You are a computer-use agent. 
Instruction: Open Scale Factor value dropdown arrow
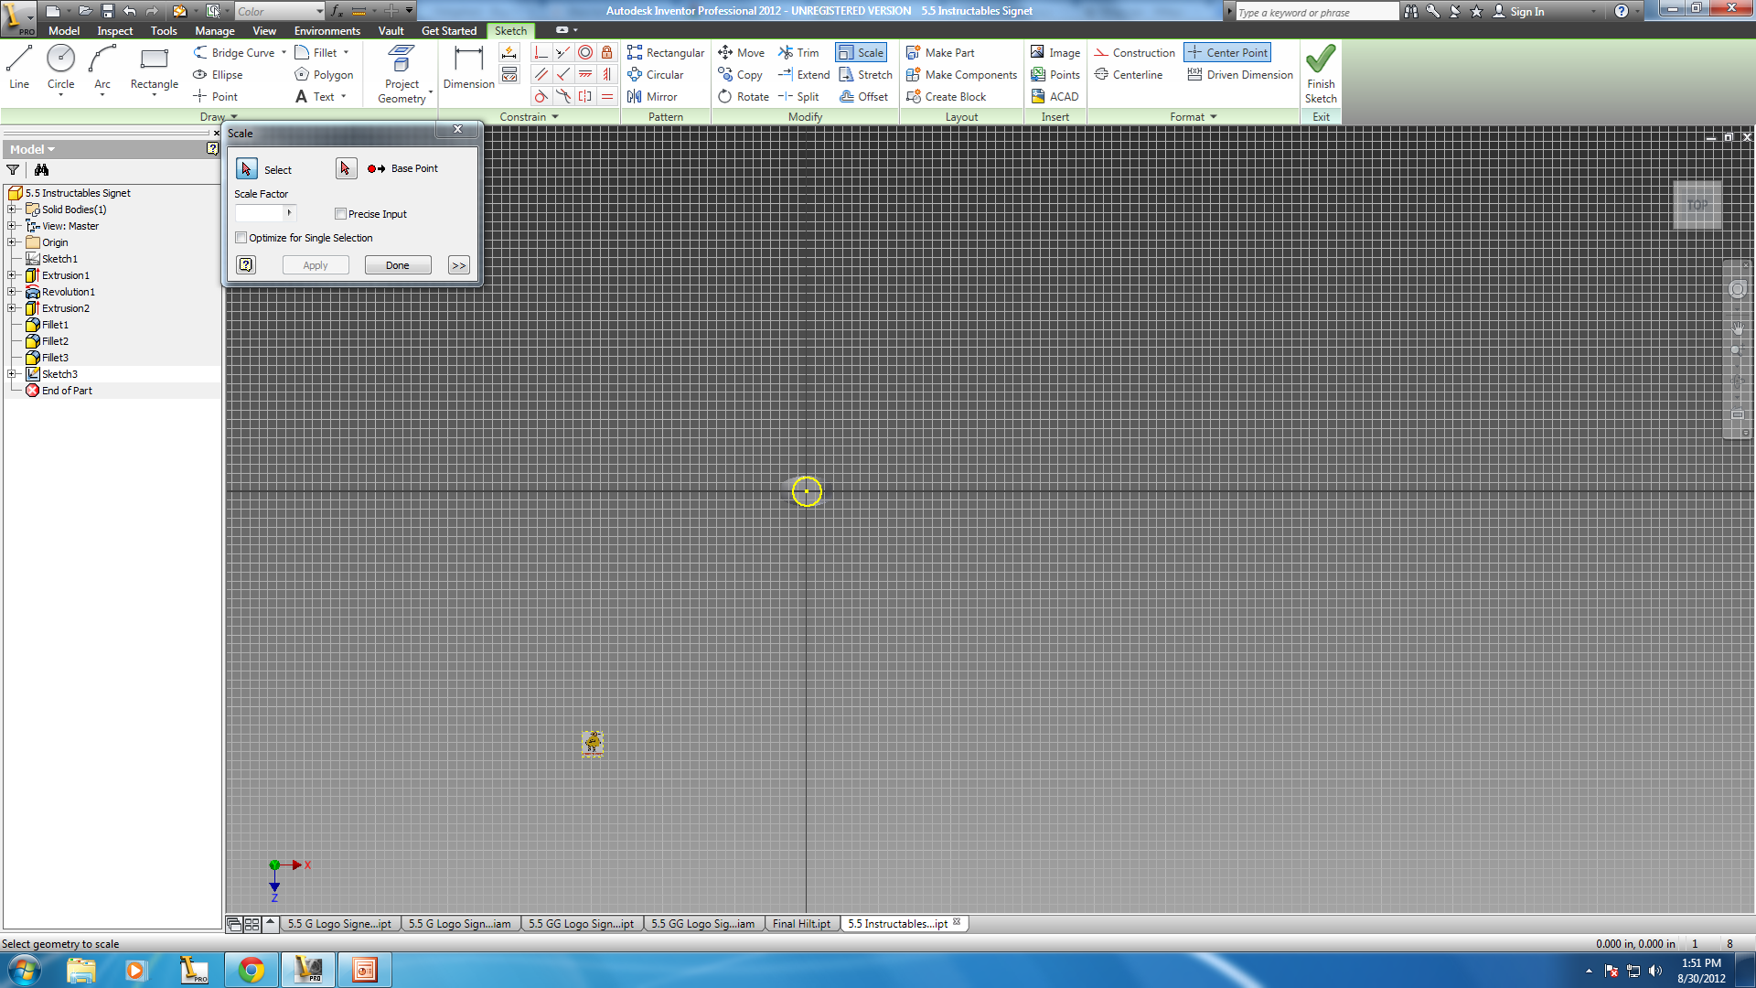[x=290, y=213]
